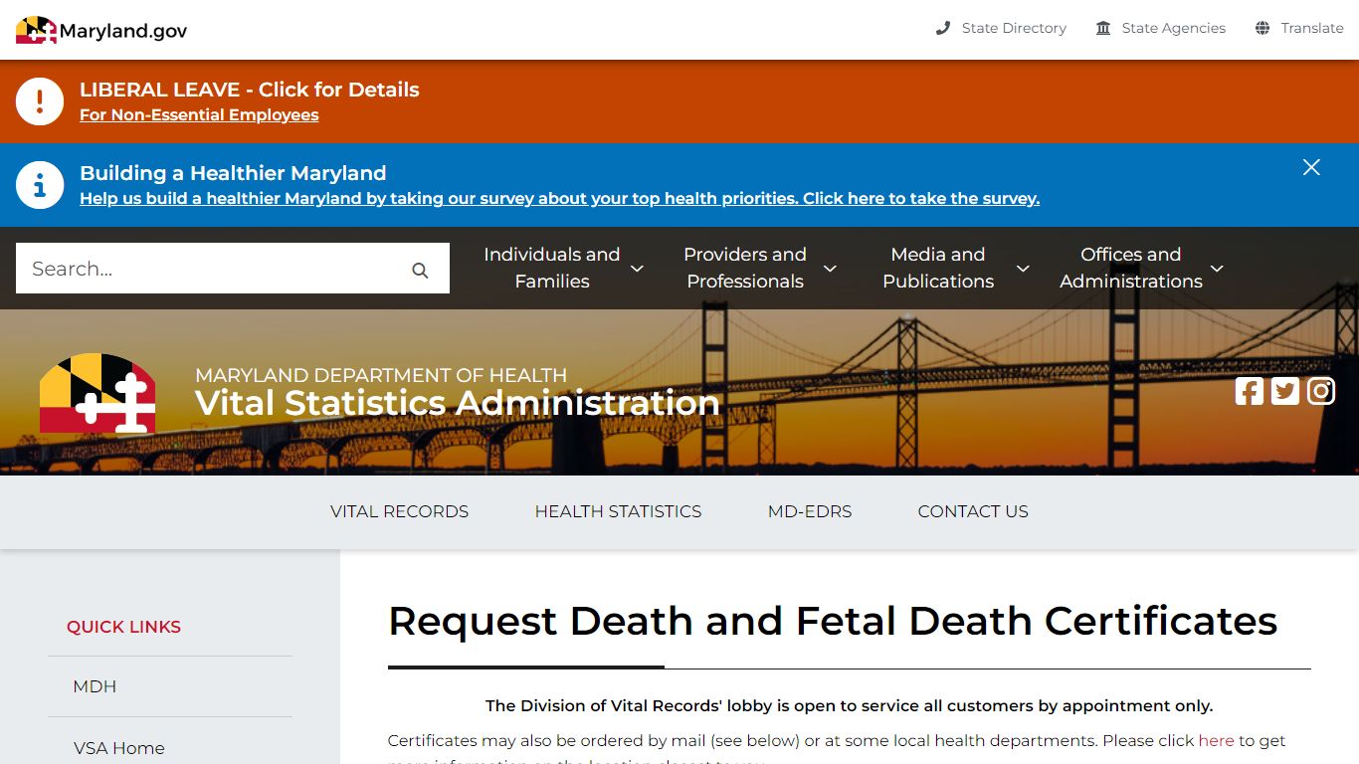Open the State Agencies link
The width and height of the screenshot is (1359, 764).
click(x=1173, y=28)
